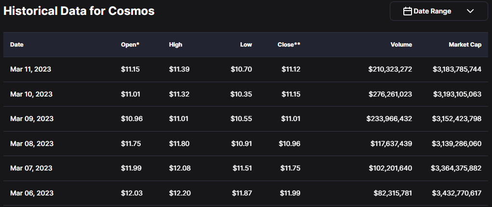Click the Low column header

[246, 45]
